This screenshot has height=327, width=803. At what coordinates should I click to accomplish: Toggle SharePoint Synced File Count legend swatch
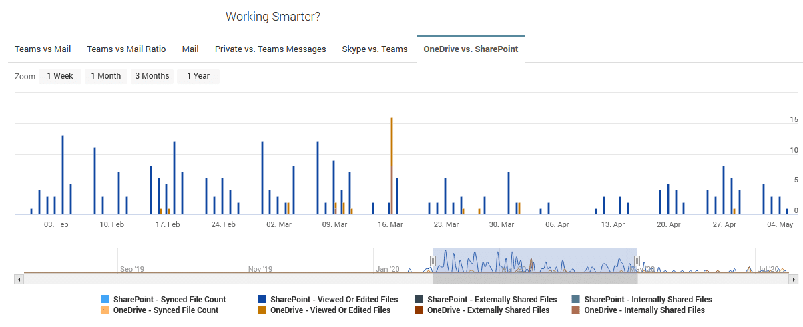click(104, 300)
